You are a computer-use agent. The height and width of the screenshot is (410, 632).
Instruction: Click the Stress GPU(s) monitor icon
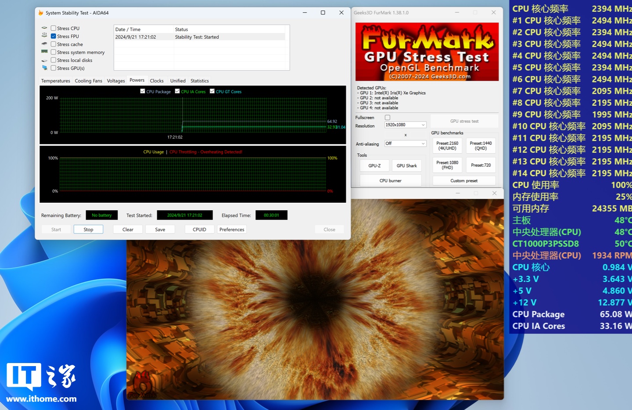[44, 68]
